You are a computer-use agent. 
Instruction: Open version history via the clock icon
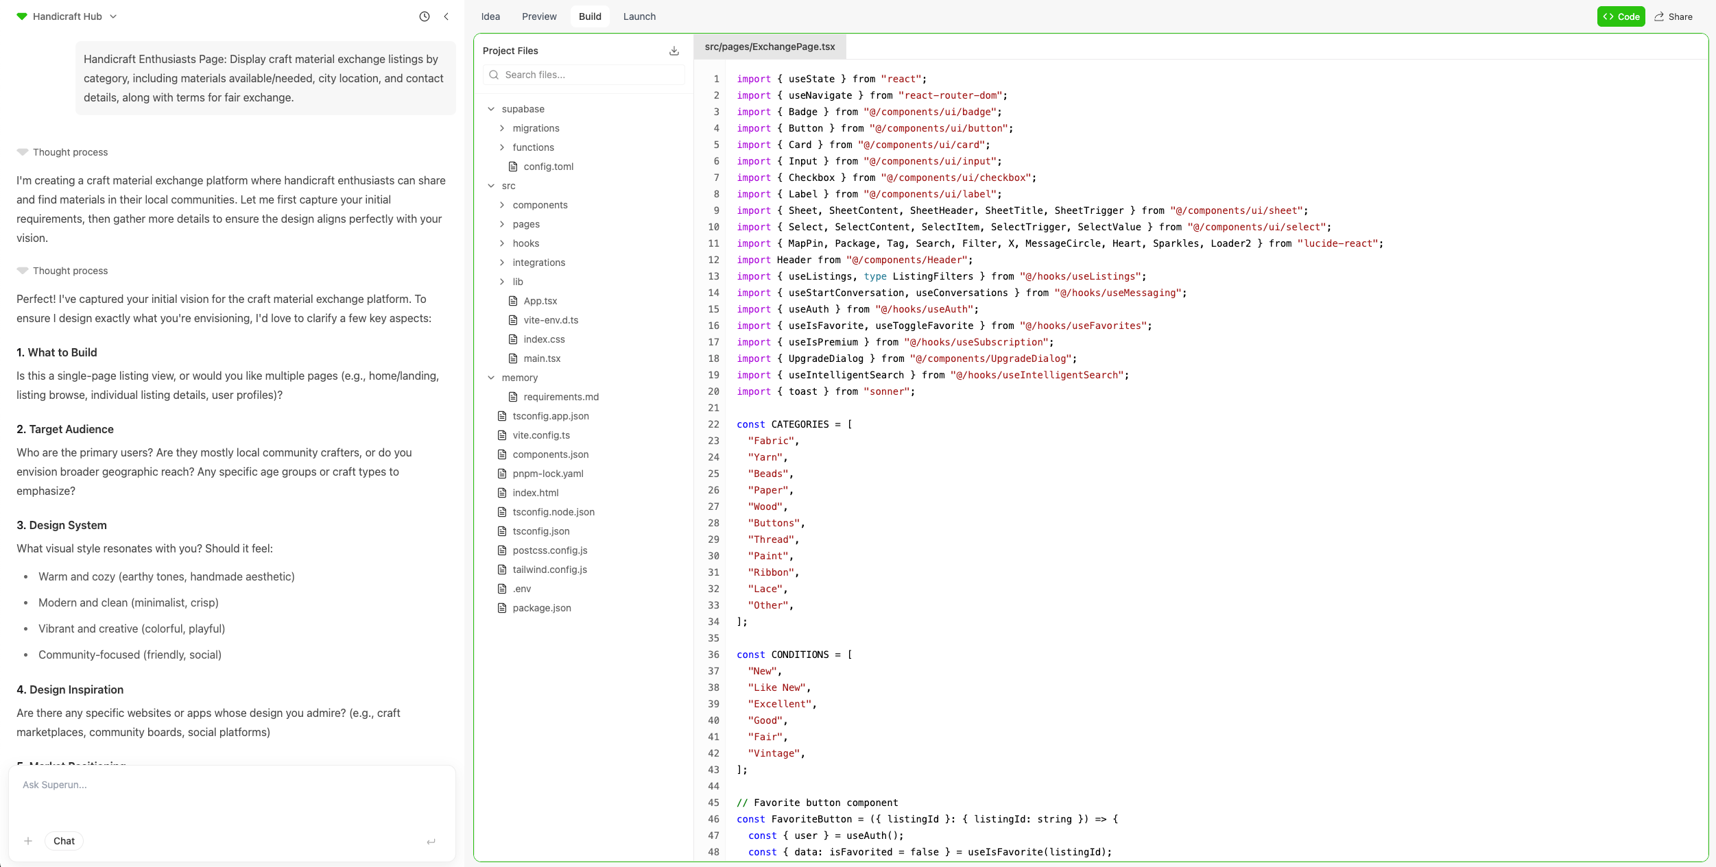[x=425, y=16]
